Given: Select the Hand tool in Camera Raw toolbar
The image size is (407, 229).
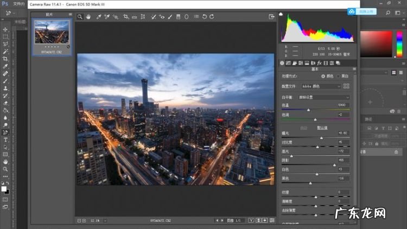Looking at the screenshot, I should (x=88, y=17).
